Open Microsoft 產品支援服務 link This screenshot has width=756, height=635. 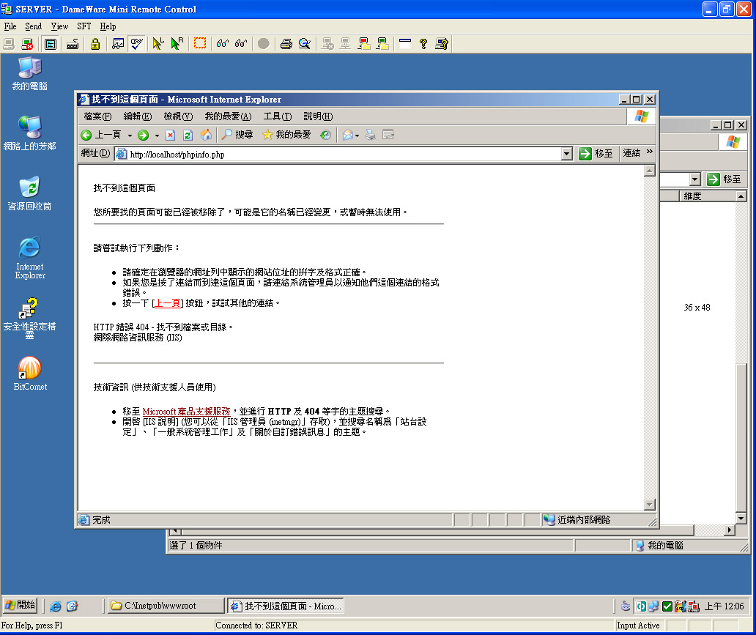(186, 412)
